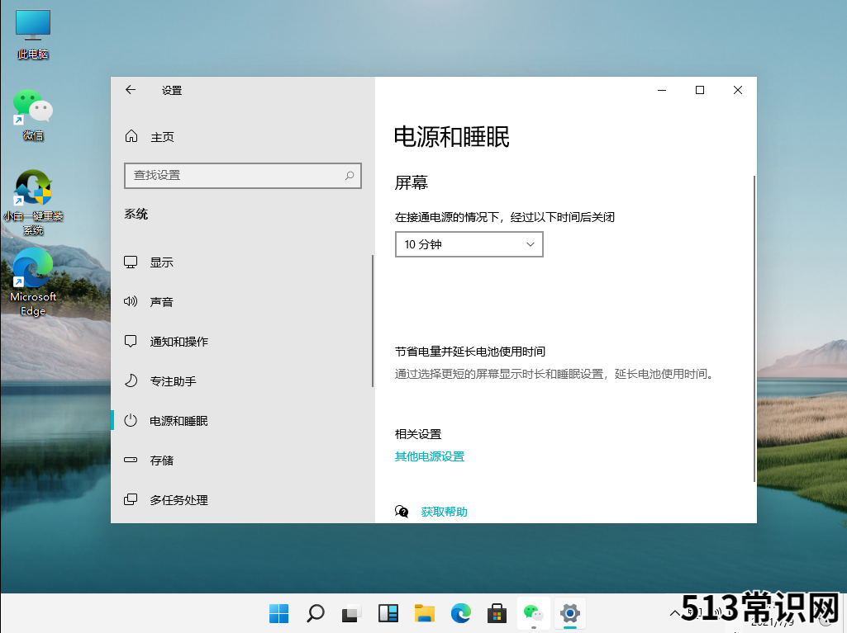Open the 主页 home page
The height and width of the screenshot is (633, 847).
[x=162, y=137]
